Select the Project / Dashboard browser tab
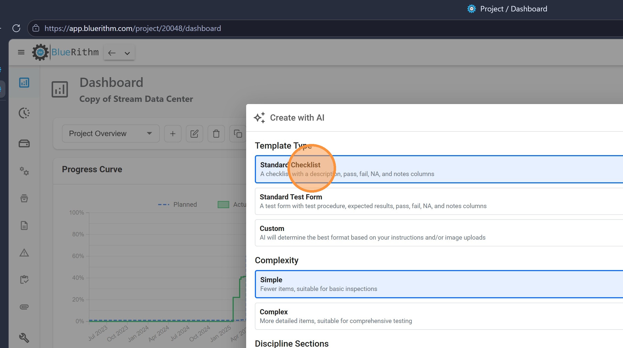623x348 pixels. (x=507, y=9)
